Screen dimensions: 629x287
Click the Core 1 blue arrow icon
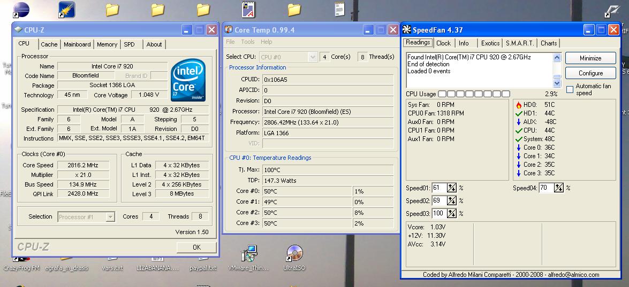[x=519, y=156]
